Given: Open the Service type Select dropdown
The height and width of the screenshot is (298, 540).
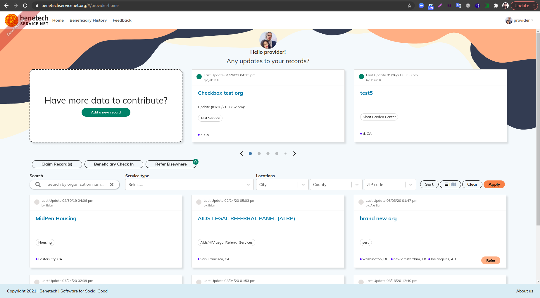Looking at the screenshot, I should tap(189, 184).
